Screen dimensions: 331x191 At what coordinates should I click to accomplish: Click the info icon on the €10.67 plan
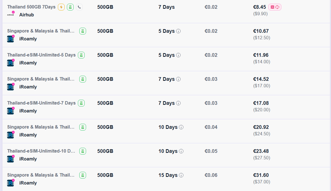[178, 31]
